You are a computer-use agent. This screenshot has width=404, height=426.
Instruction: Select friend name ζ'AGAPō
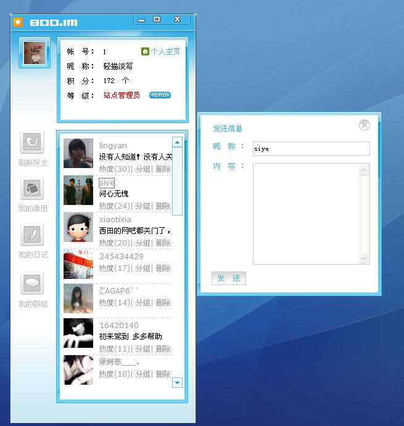tap(119, 291)
